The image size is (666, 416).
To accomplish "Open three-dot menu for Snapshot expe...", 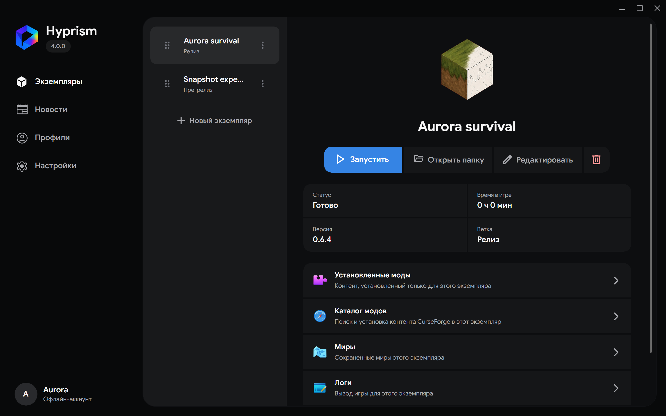I will (x=262, y=84).
